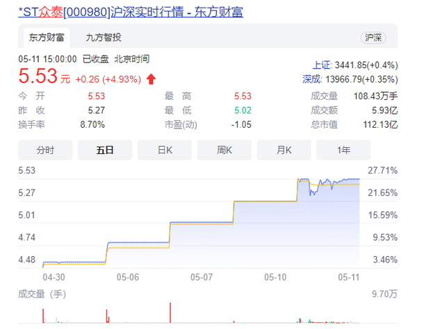The width and height of the screenshot is (431, 329).
Task: Click the tallest red volume bar
Action: [x=171, y=313]
